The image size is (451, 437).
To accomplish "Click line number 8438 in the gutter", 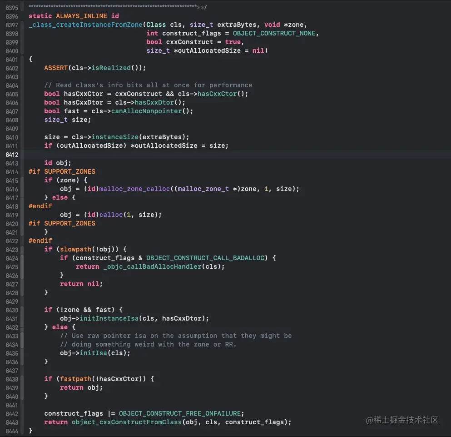I will (x=12, y=379).
